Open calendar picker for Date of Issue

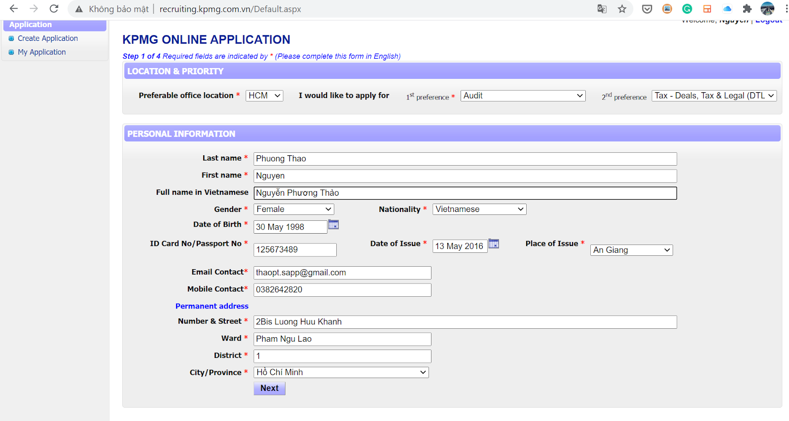(494, 244)
